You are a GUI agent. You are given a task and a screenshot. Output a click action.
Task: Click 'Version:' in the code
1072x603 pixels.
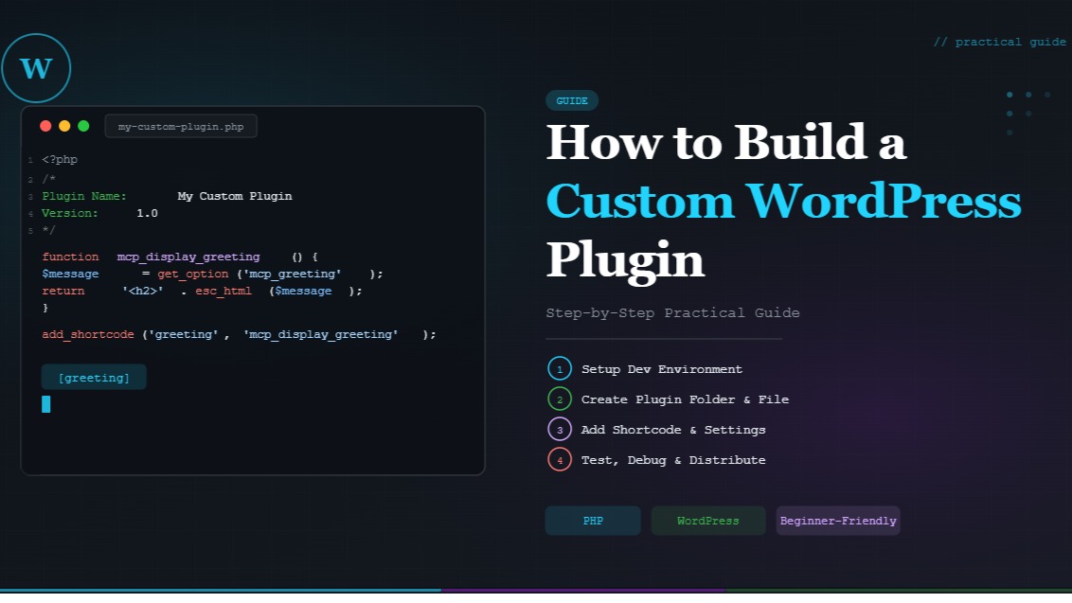(x=70, y=213)
